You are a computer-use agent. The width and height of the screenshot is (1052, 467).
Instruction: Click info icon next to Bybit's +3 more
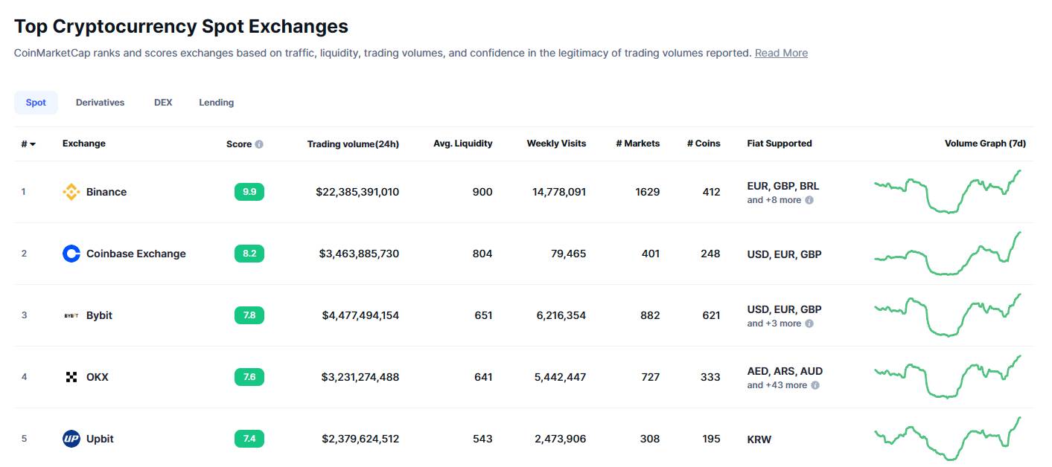tap(809, 323)
